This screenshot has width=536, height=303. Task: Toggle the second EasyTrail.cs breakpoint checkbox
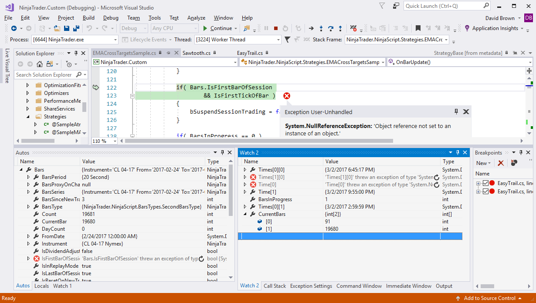point(485,191)
